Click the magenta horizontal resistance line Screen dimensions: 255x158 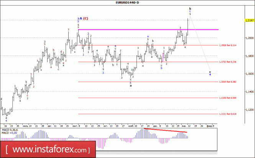pos(148,30)
